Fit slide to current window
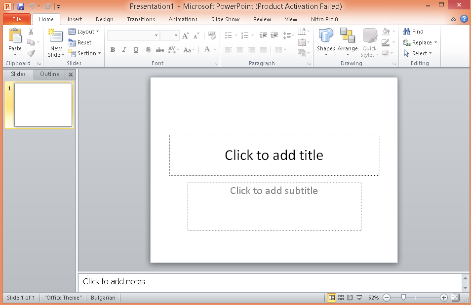Viewport: 471px width, 305px height. 455,298
